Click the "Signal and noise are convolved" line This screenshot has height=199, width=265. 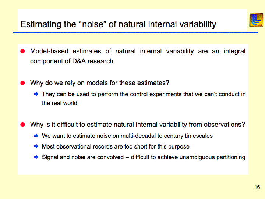click(x=144, y=157)
